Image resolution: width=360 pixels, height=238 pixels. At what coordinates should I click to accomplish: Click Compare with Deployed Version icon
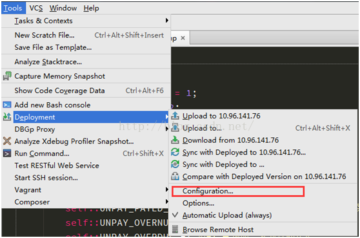175,177
